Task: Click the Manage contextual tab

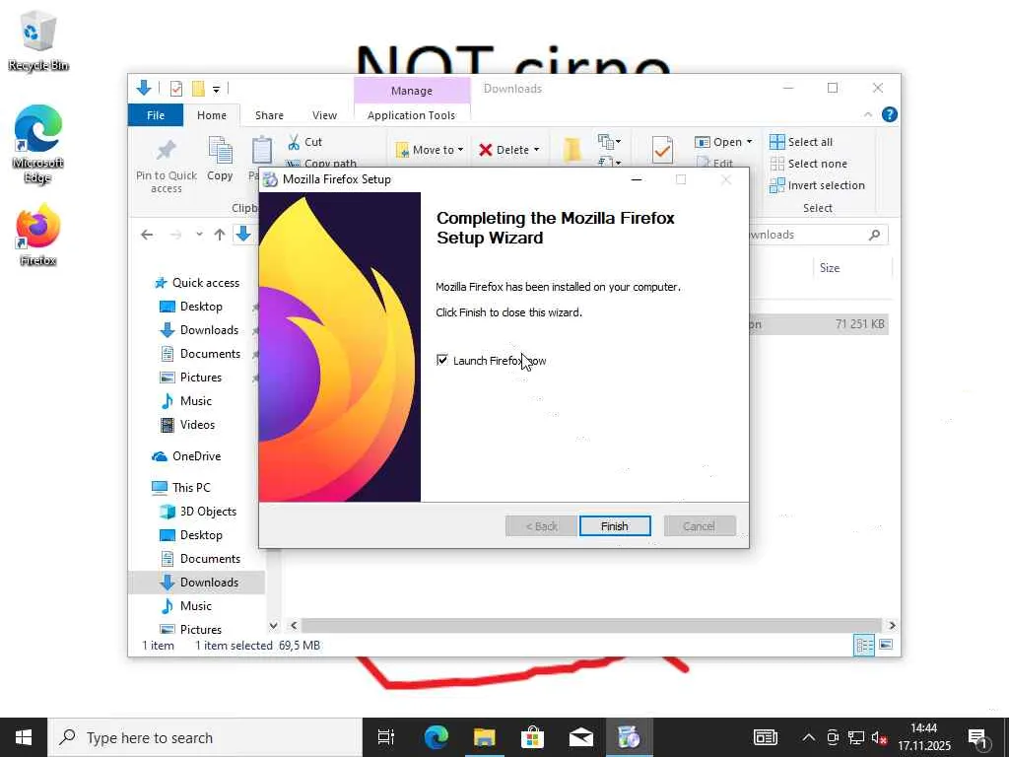Action: coord(412,91)
